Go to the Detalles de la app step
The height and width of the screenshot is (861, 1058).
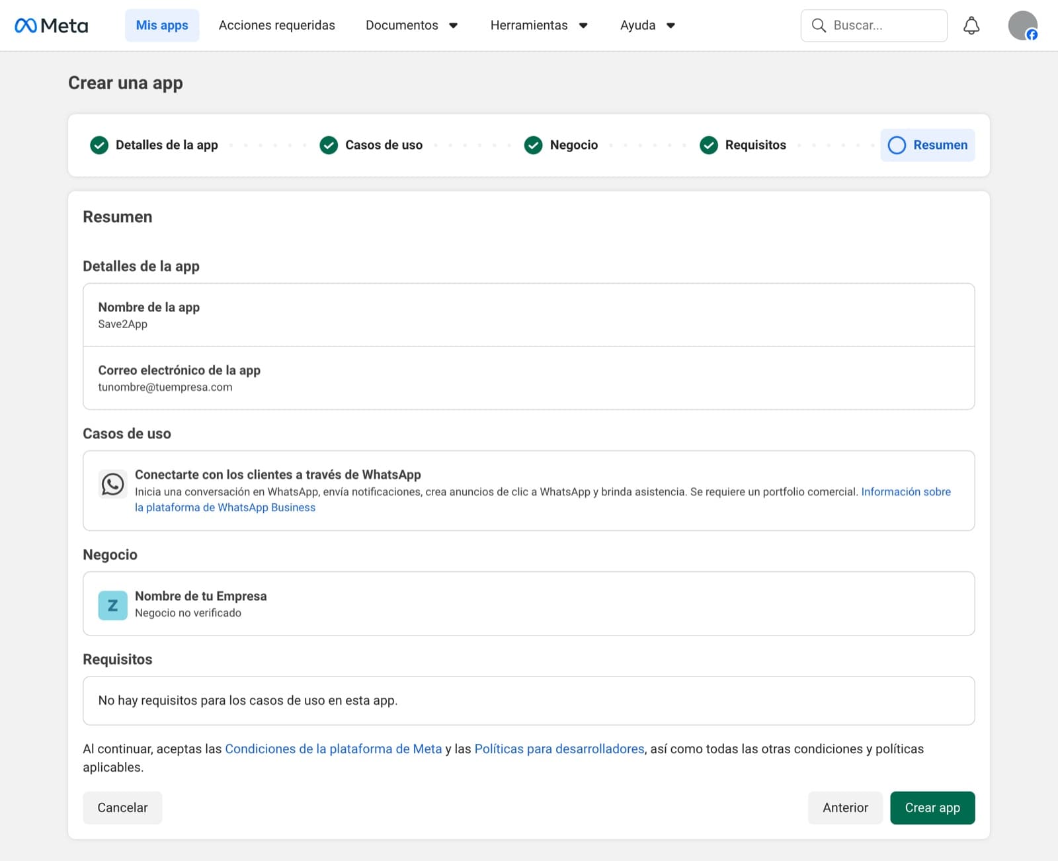click(154, 145)
